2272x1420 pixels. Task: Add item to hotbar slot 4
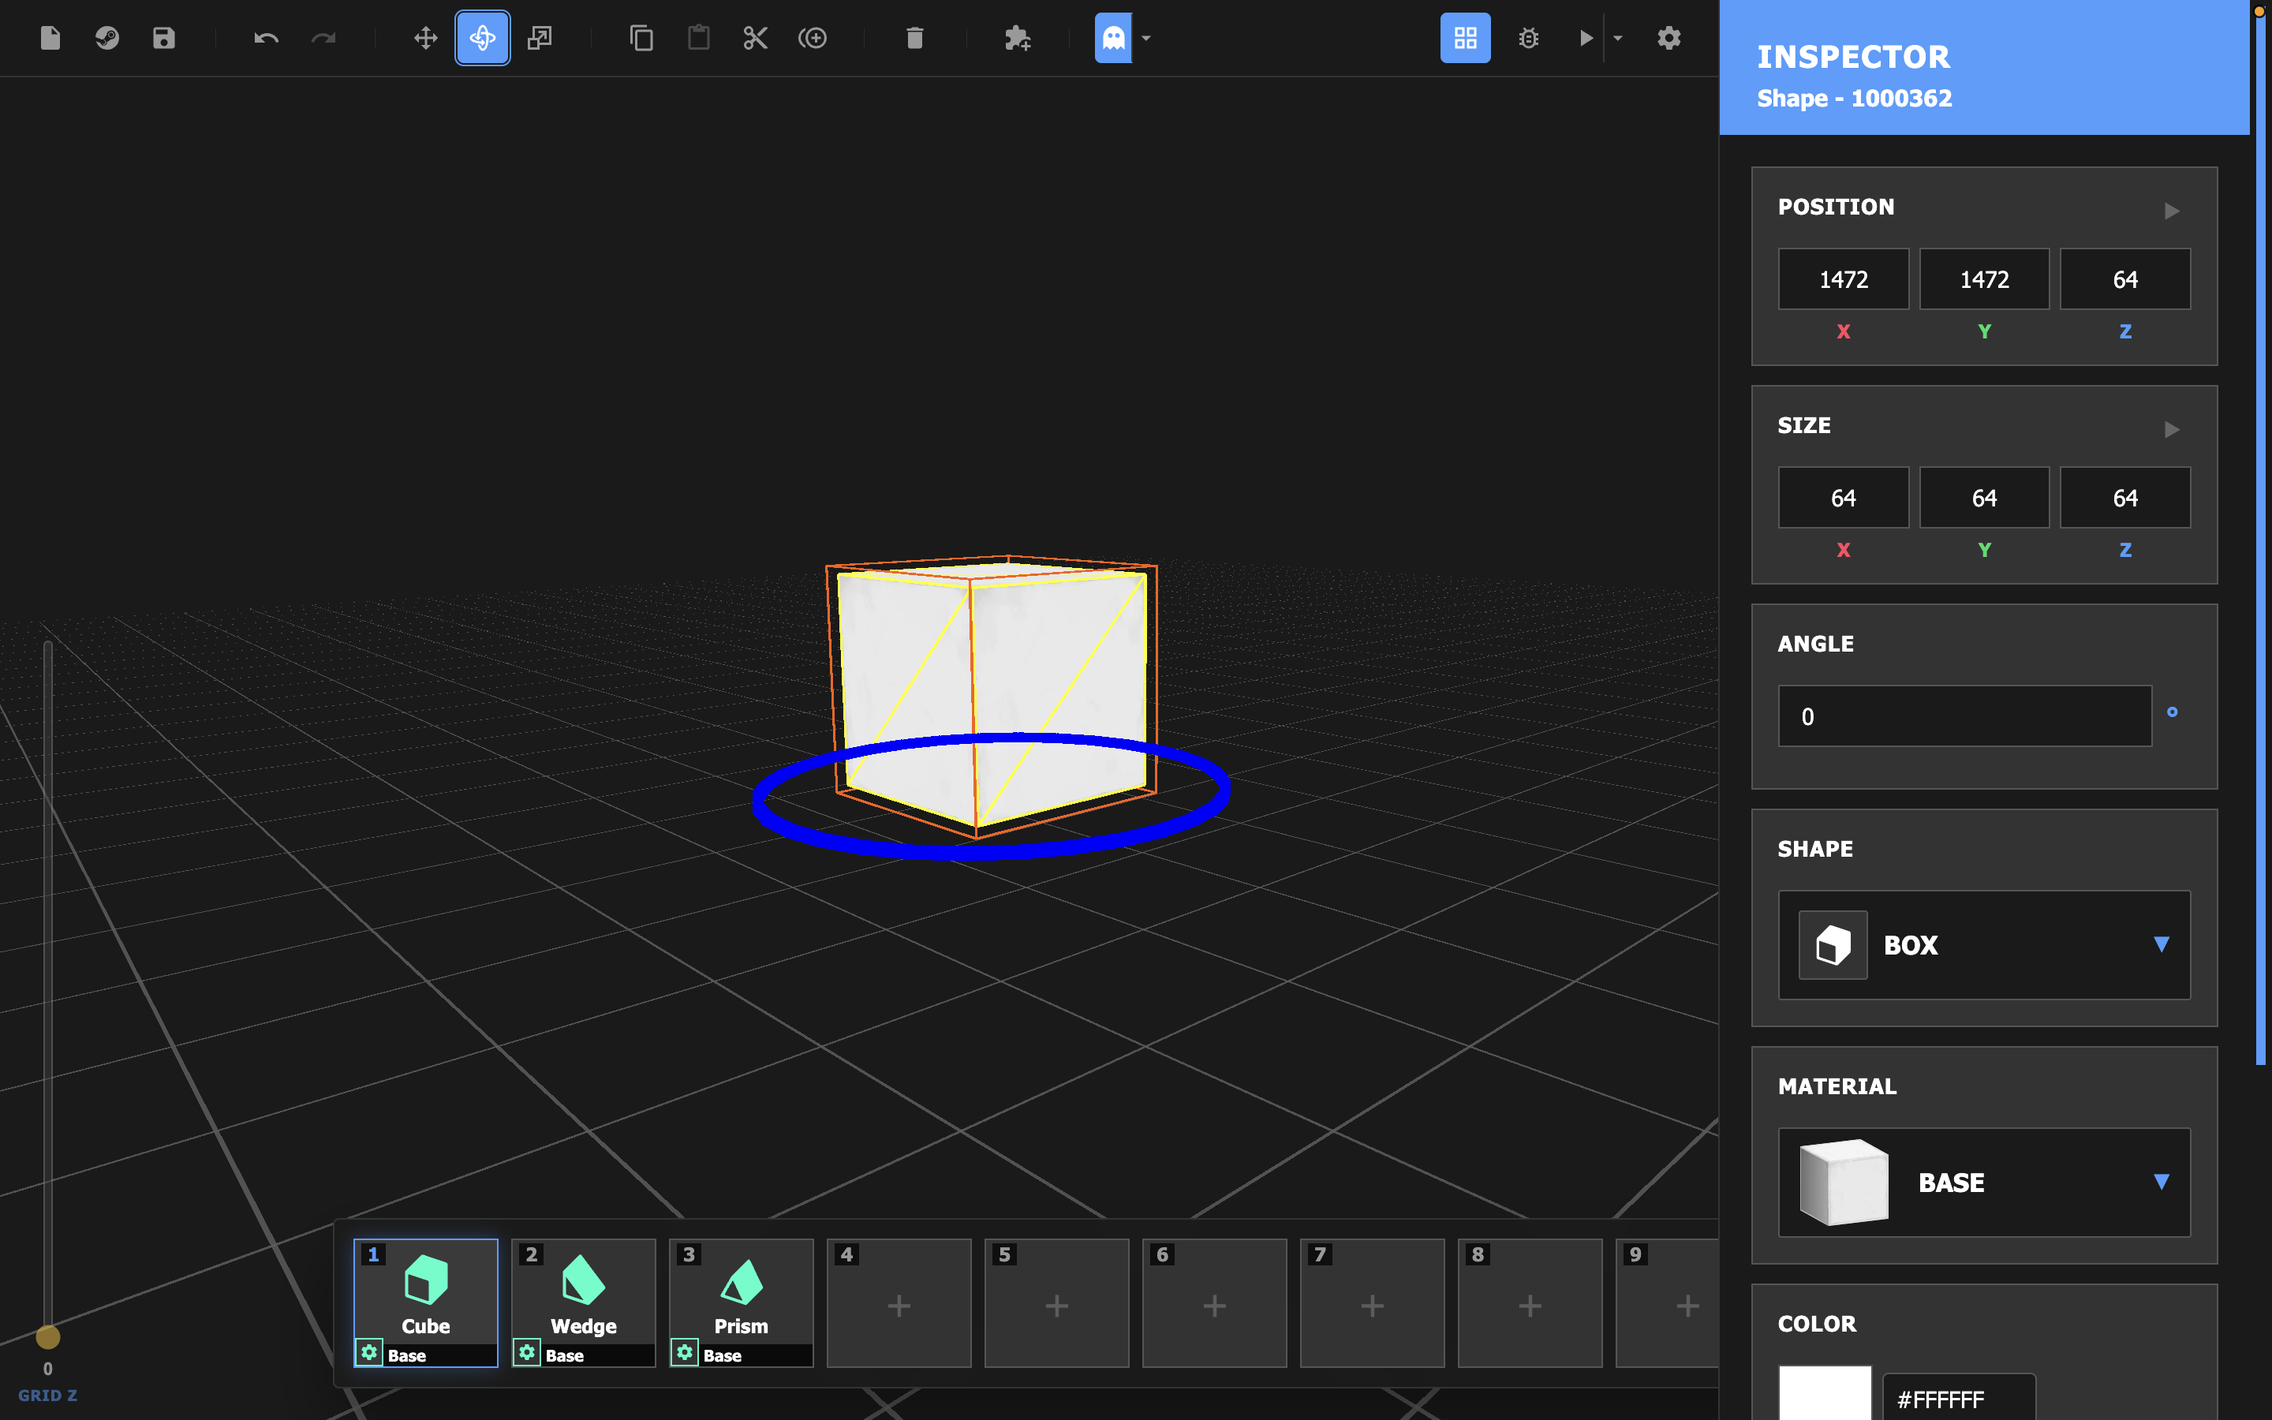coord(899,1302)
